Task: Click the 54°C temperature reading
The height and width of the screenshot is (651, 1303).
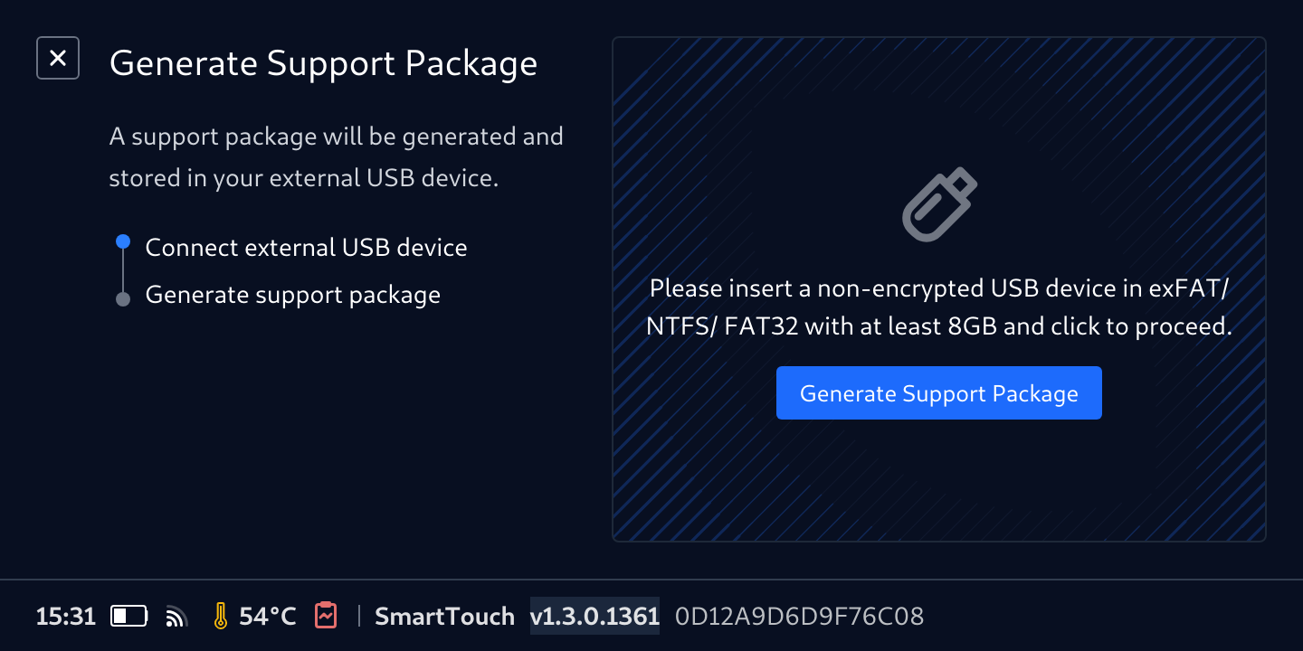Action: (267, 617)
